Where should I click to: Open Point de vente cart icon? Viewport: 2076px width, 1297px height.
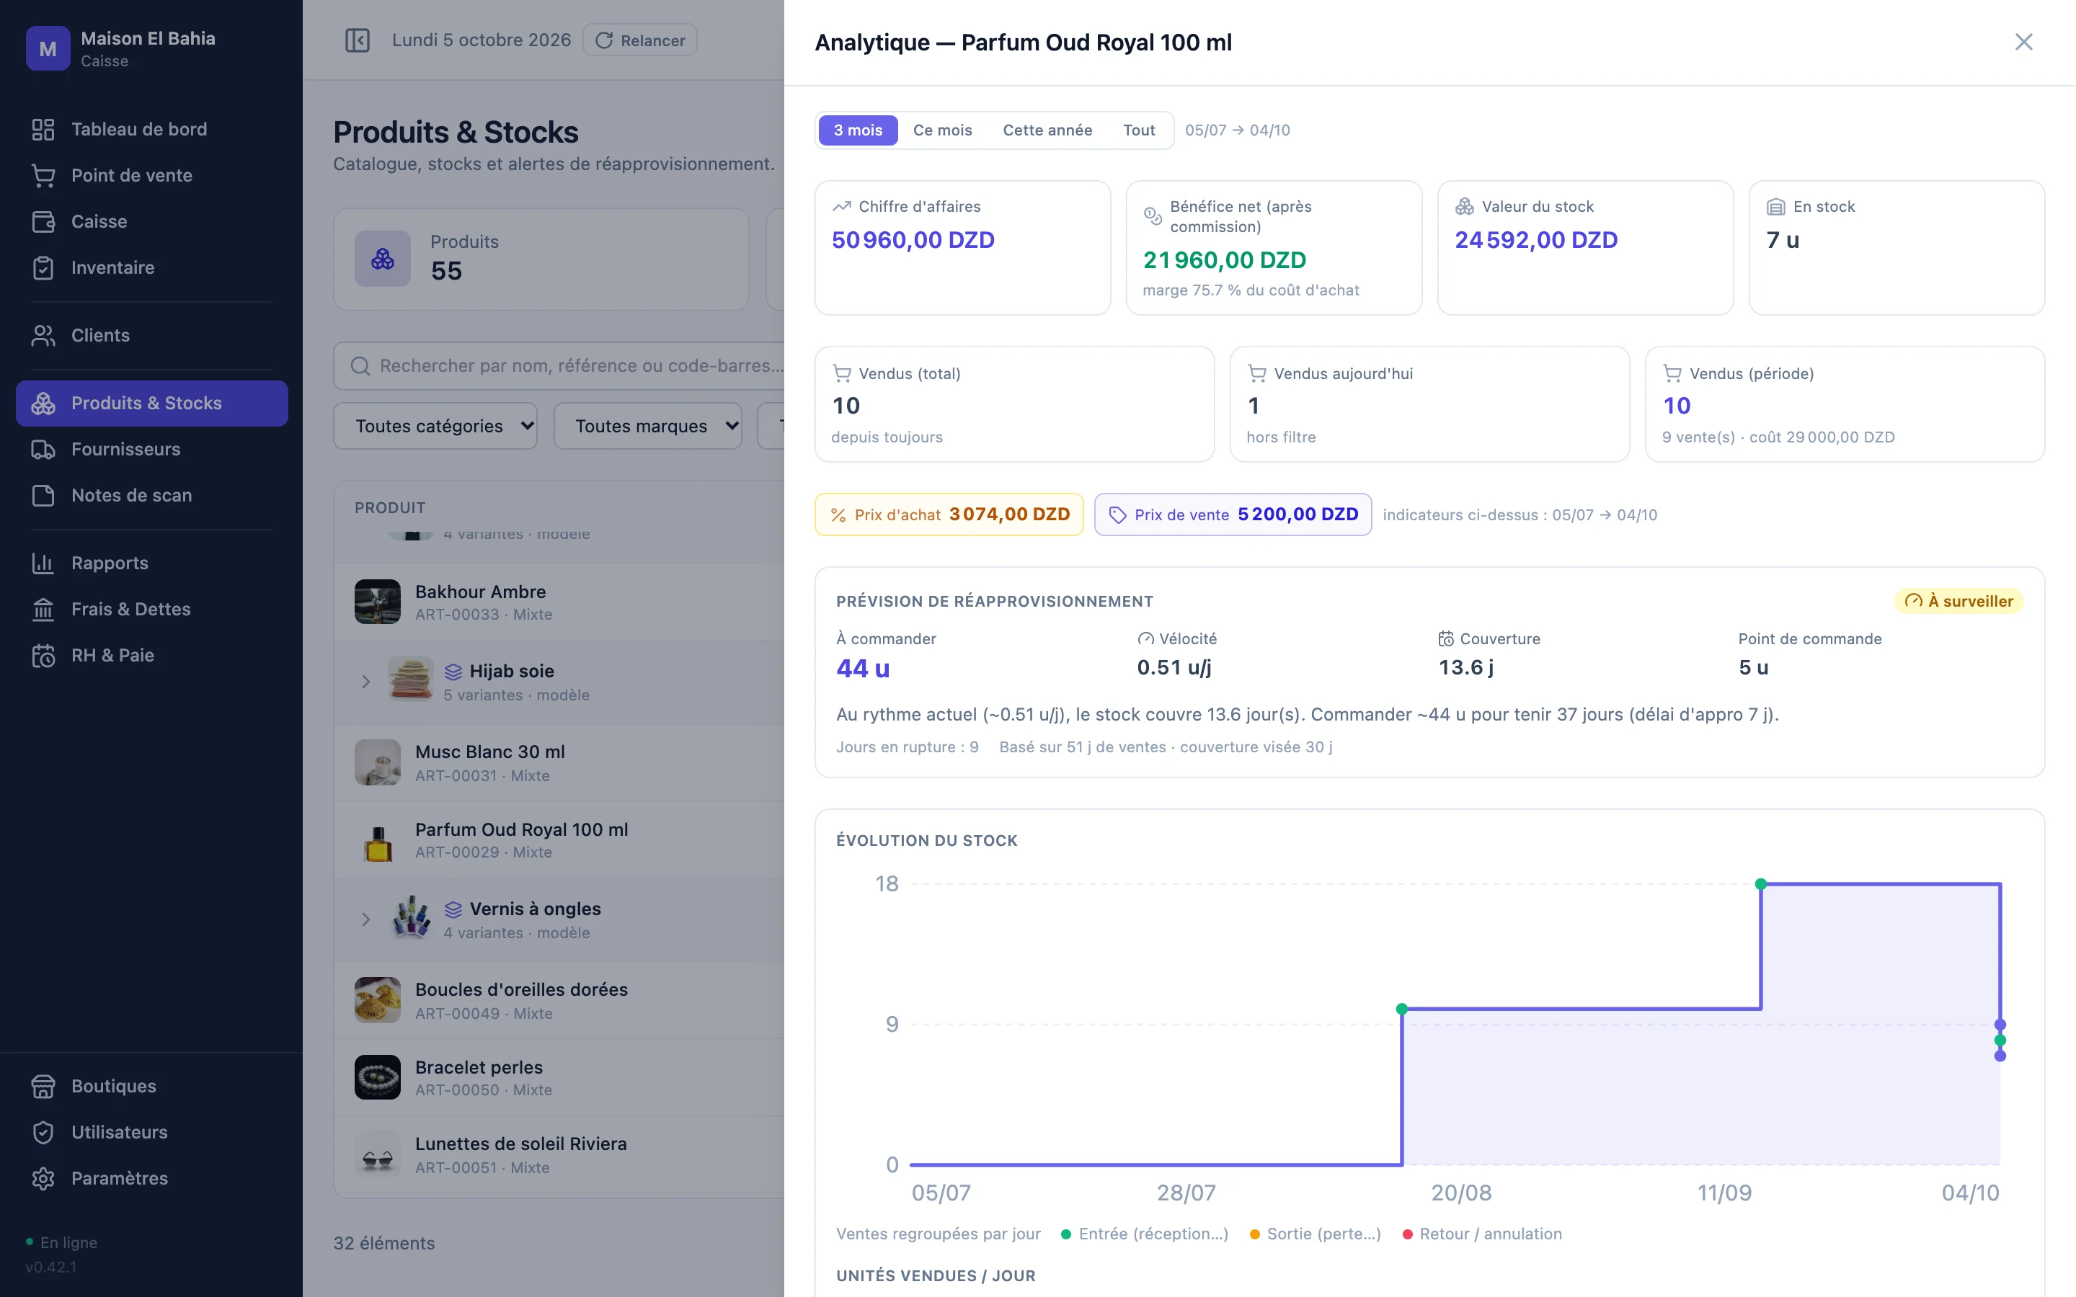43,175
